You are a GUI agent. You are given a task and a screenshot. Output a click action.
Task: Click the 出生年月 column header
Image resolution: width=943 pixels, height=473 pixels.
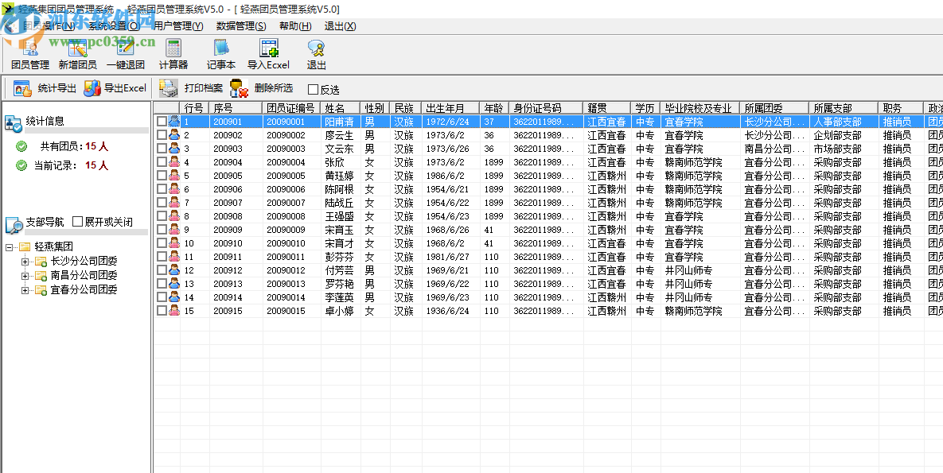450,108
